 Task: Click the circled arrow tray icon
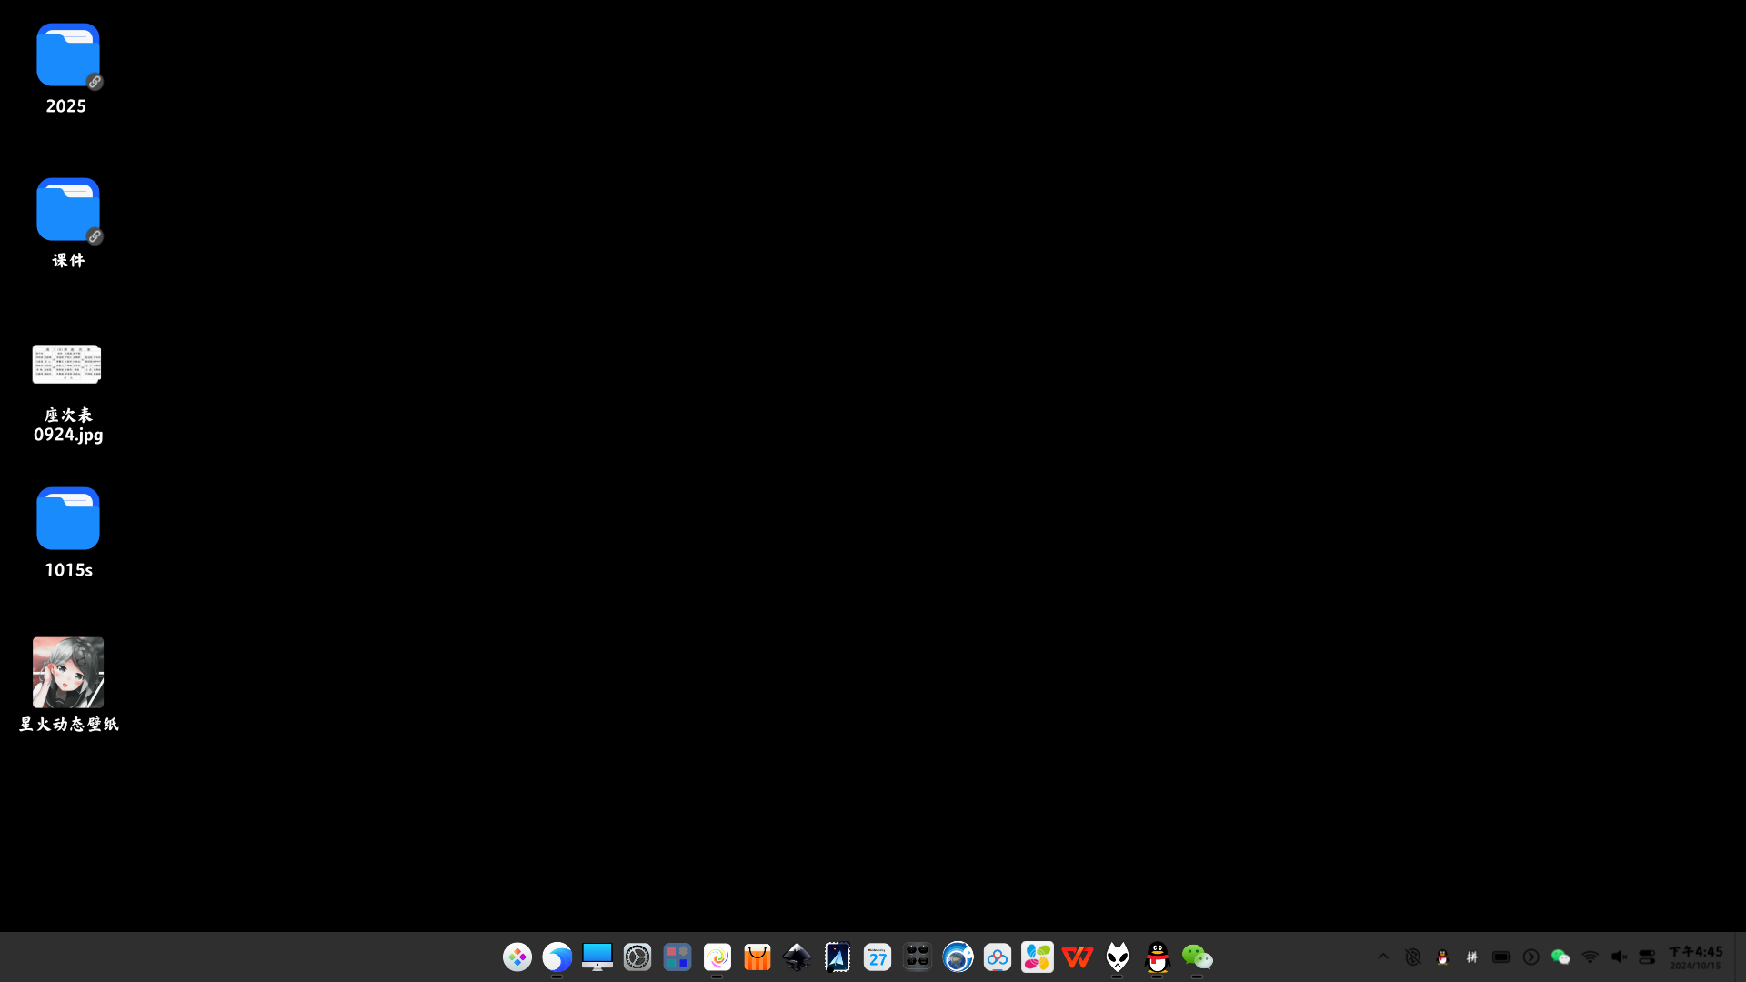[x=1531, y=957]
